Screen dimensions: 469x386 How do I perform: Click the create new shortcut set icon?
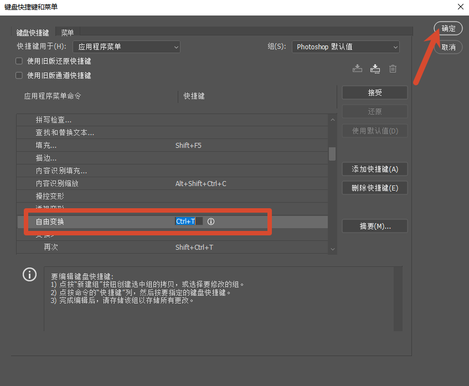coord(375,69)
